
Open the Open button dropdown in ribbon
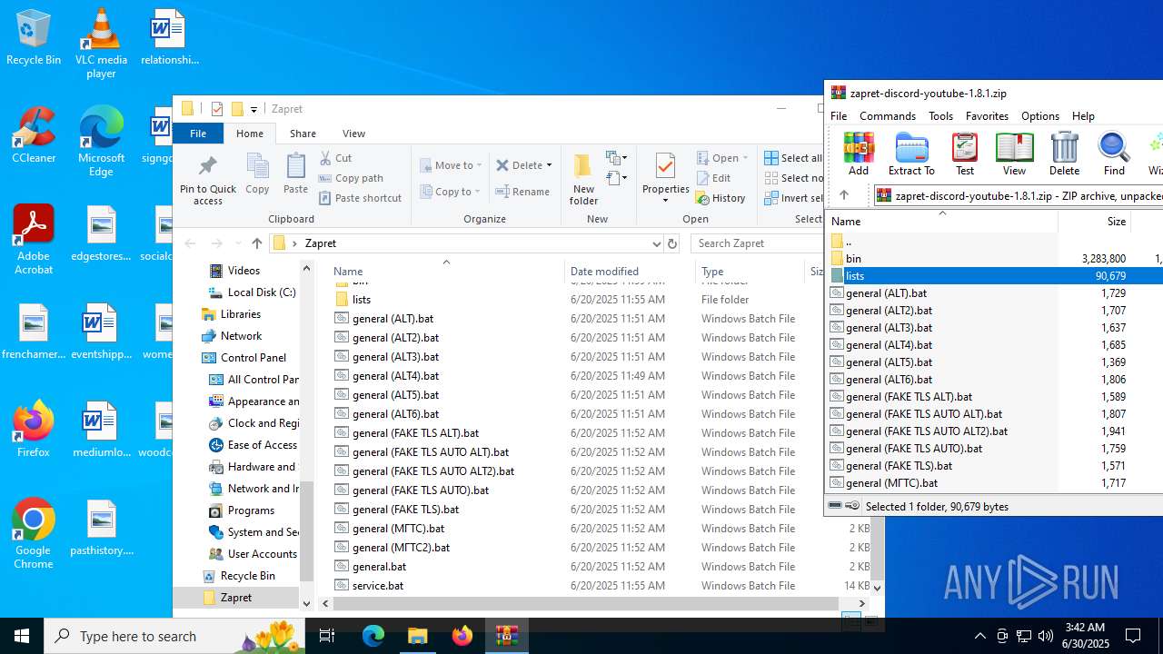click(745, 158)
